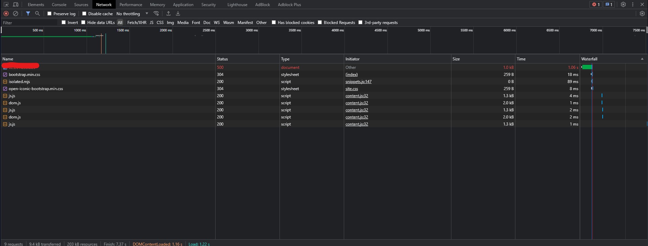The height and width of the screenshot is (246, 648).
Task: Follow the snippets.js:147 initiator link
Action: click(358, 82)
